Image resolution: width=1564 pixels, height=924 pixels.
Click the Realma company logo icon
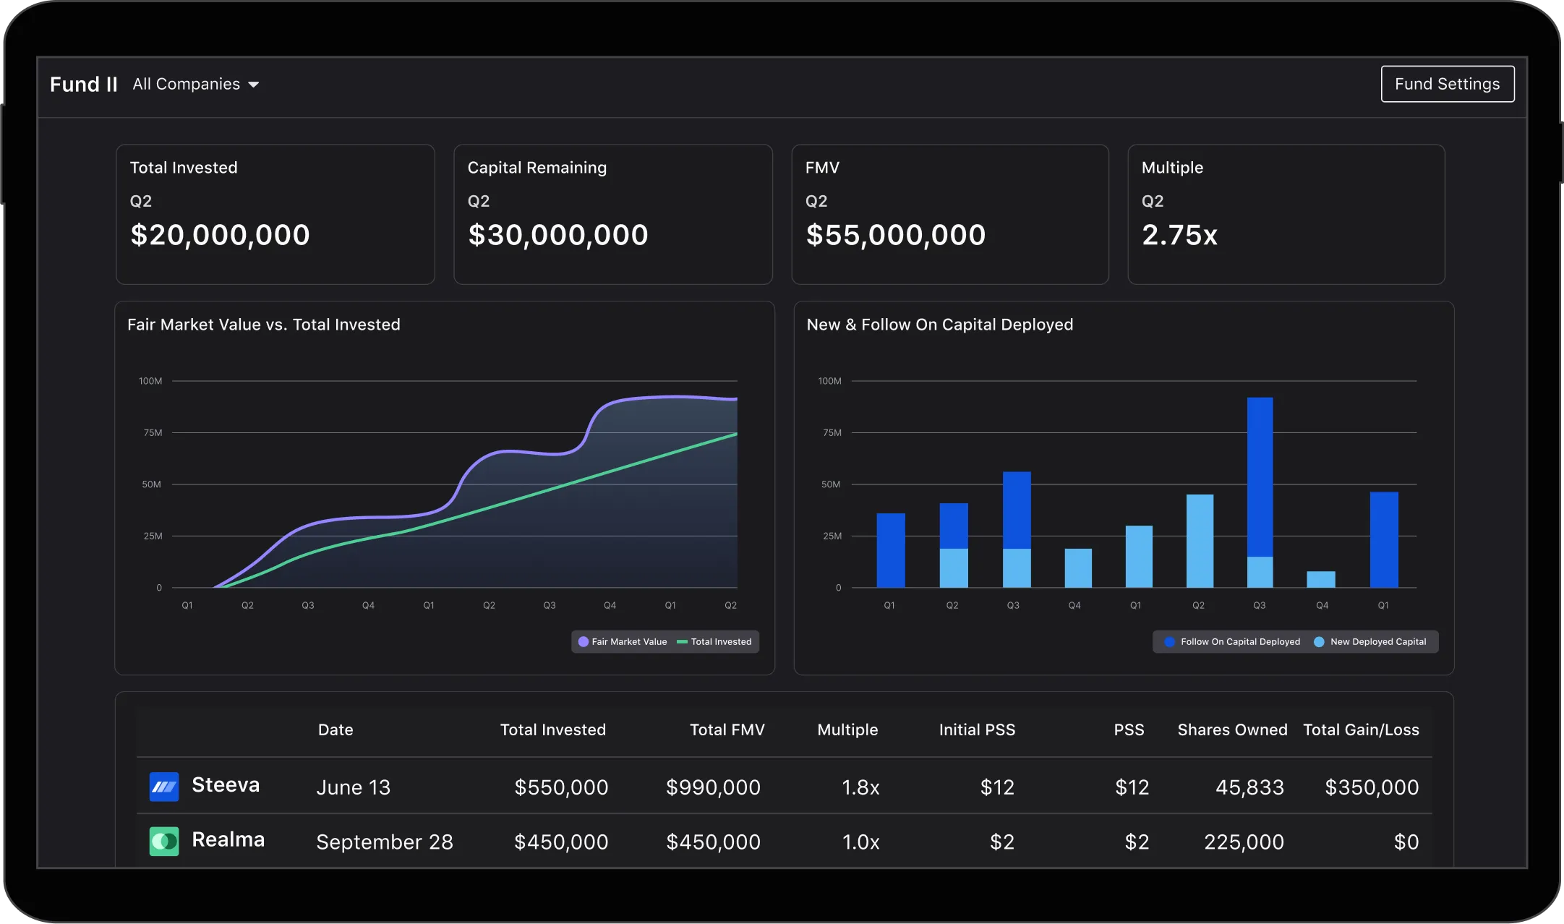[x=164, y=842]
